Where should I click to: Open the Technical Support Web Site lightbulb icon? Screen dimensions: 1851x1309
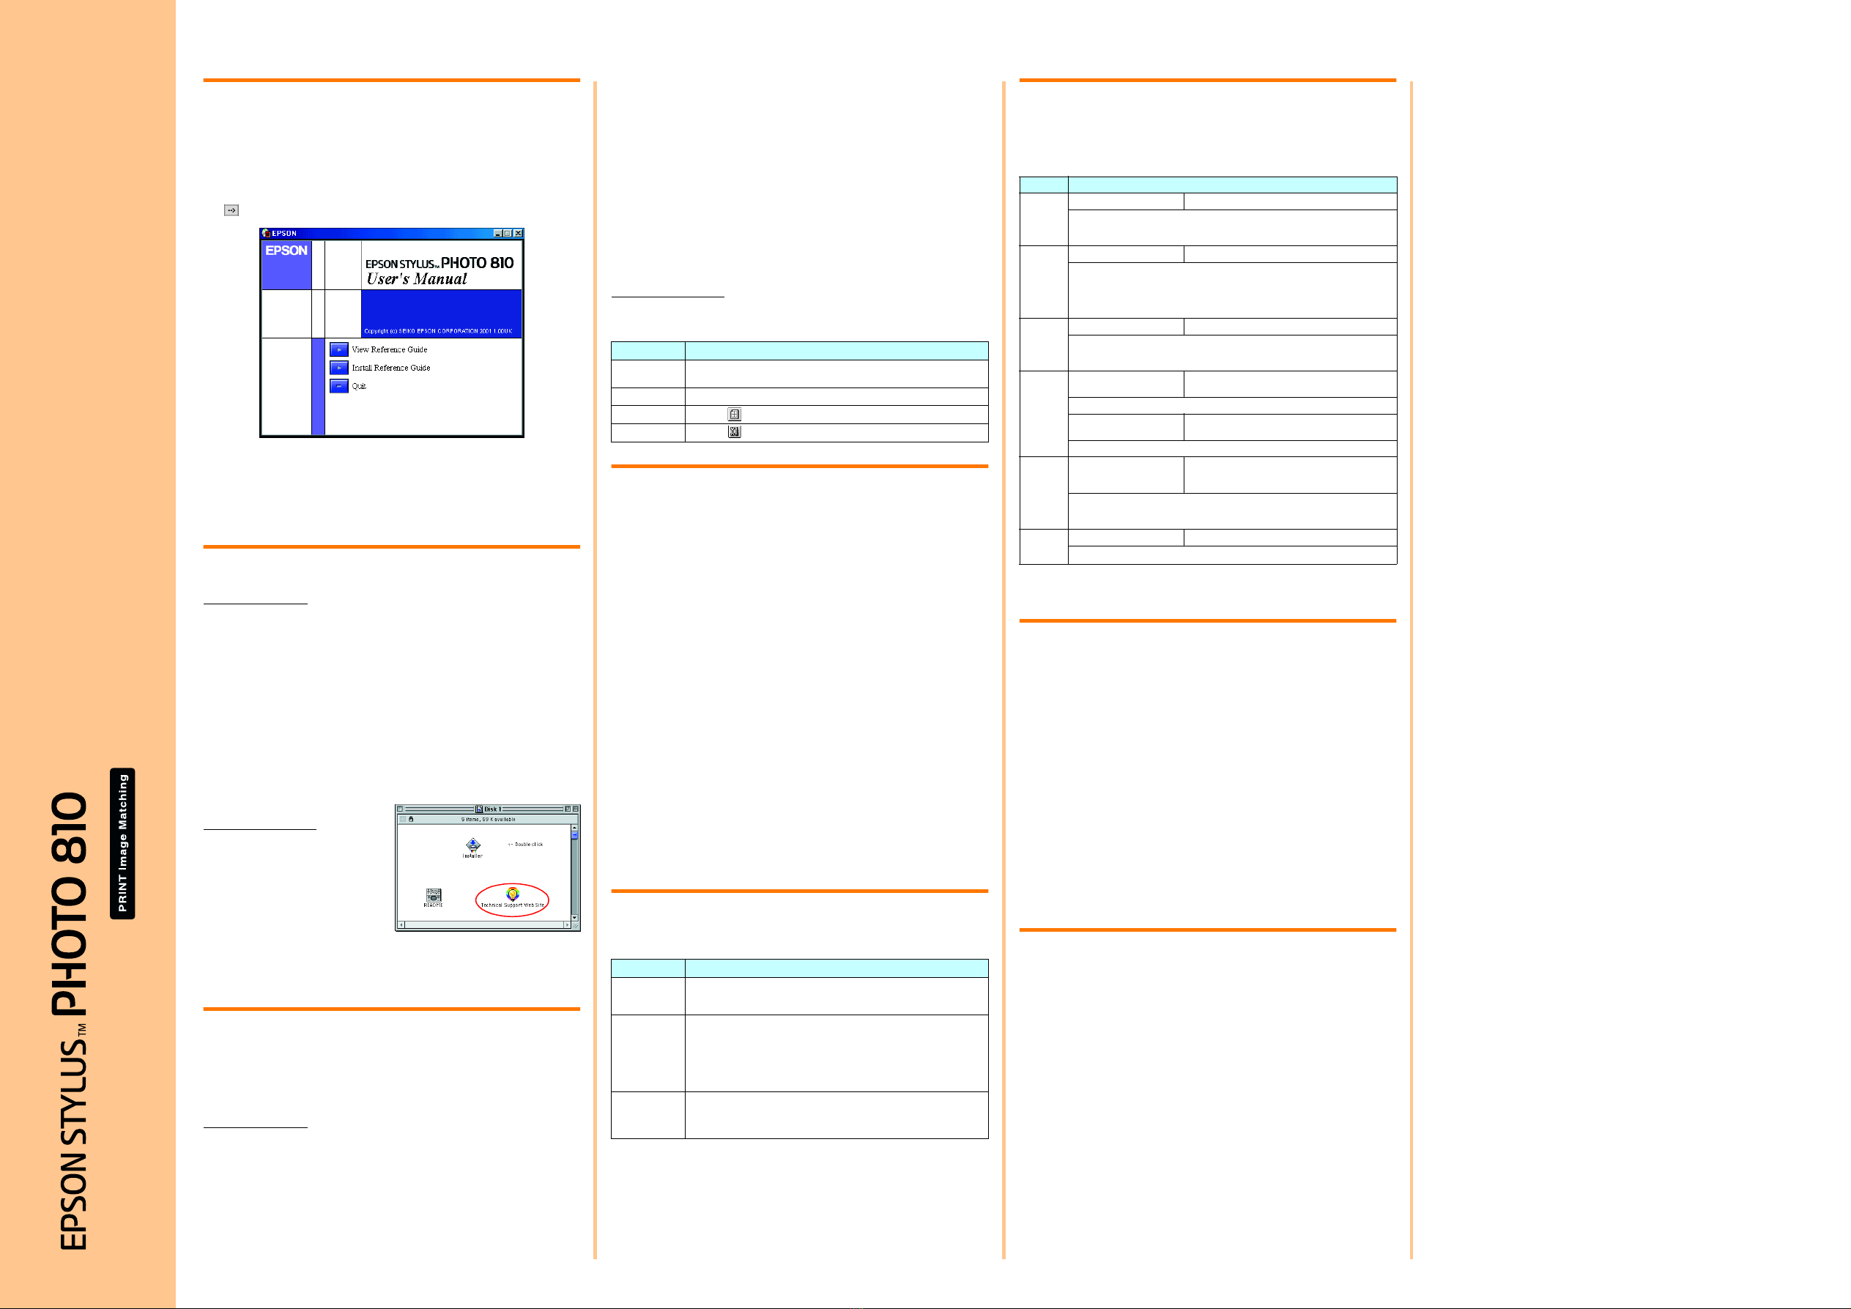click(x=513, y=894)
